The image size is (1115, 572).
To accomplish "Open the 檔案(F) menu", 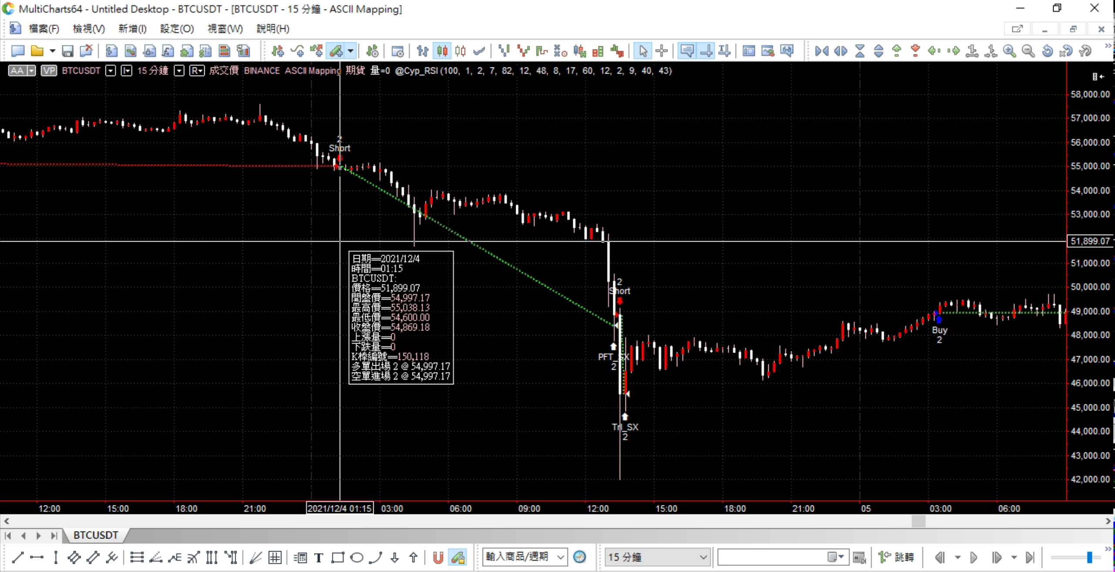I will [44, 29].
